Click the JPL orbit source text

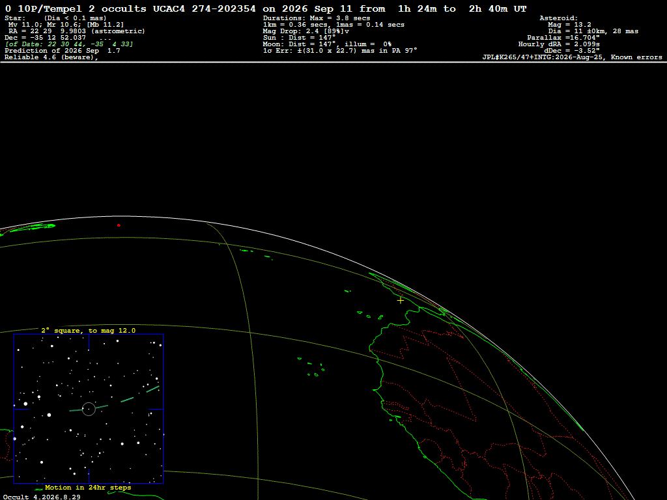572,57
